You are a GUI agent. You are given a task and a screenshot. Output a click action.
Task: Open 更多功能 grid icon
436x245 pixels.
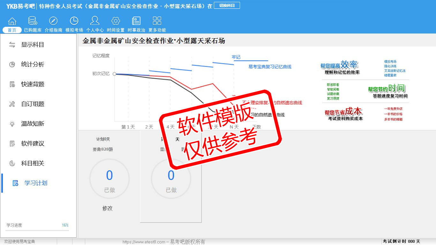[x=157, y=21]
